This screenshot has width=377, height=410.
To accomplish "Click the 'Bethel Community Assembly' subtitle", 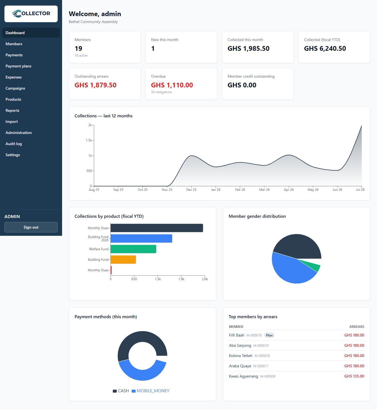I will [x=93, y=22].
